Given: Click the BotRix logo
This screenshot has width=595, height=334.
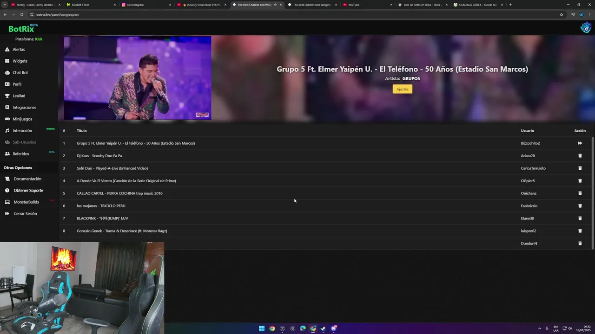Looking at the screenshot, I should click(x=23, y=28).
